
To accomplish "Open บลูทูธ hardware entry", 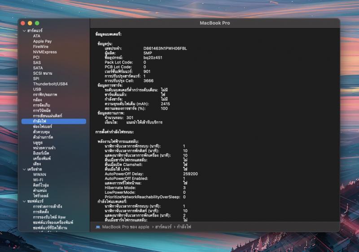I will (x=38, y=143).
